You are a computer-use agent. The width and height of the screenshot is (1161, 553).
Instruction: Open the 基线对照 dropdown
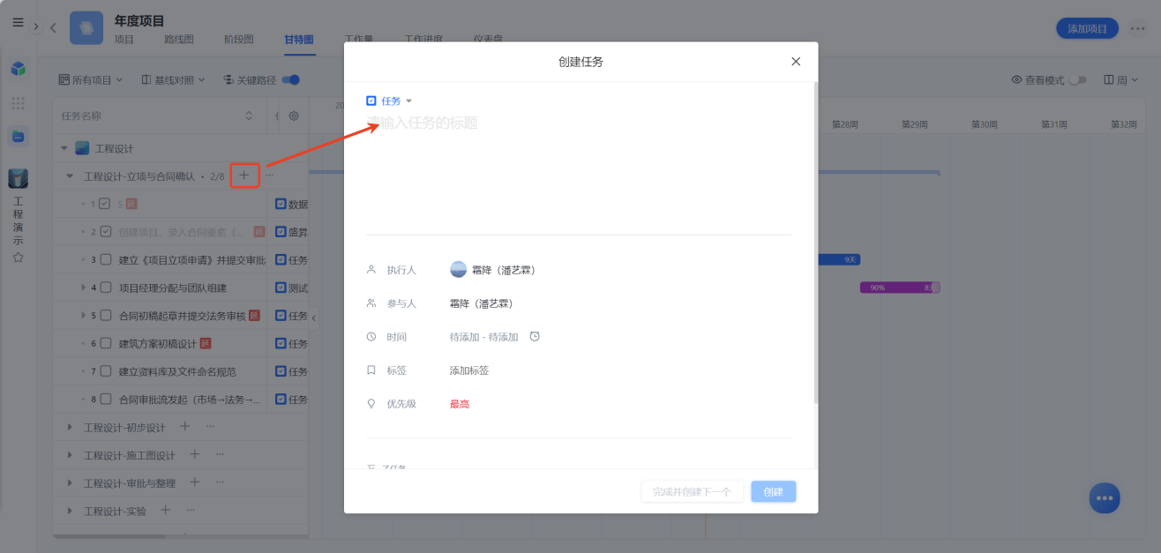click(x=173, y=79)
